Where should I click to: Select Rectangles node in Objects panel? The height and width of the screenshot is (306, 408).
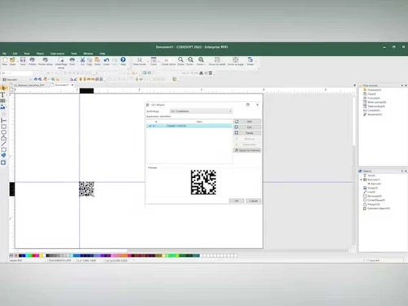pyautogui.click(x=373, y=196)
